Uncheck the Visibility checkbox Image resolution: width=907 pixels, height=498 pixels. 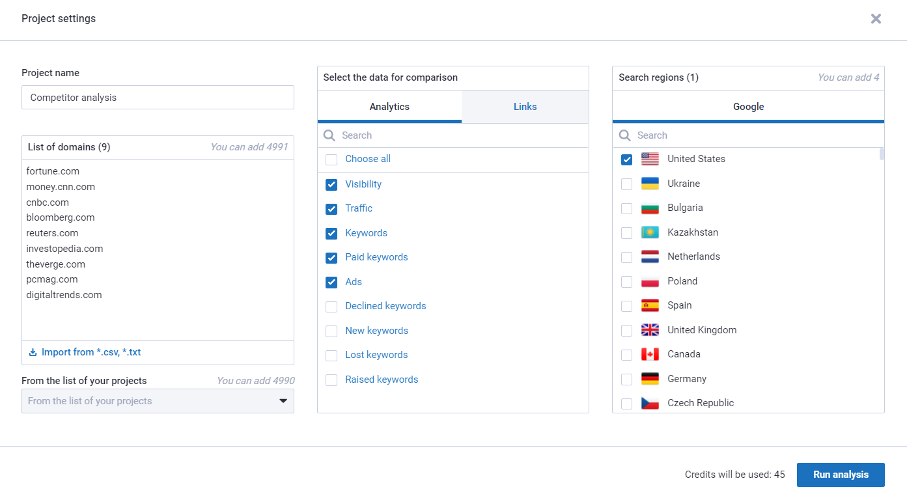tap(331, 185)
